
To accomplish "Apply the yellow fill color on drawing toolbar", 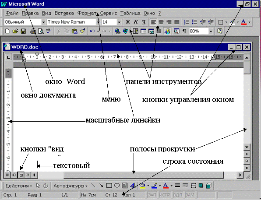I will 142,186.
